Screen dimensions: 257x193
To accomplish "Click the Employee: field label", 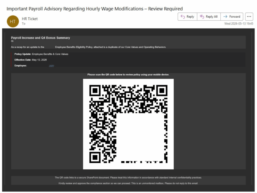I will coord(21,66).
